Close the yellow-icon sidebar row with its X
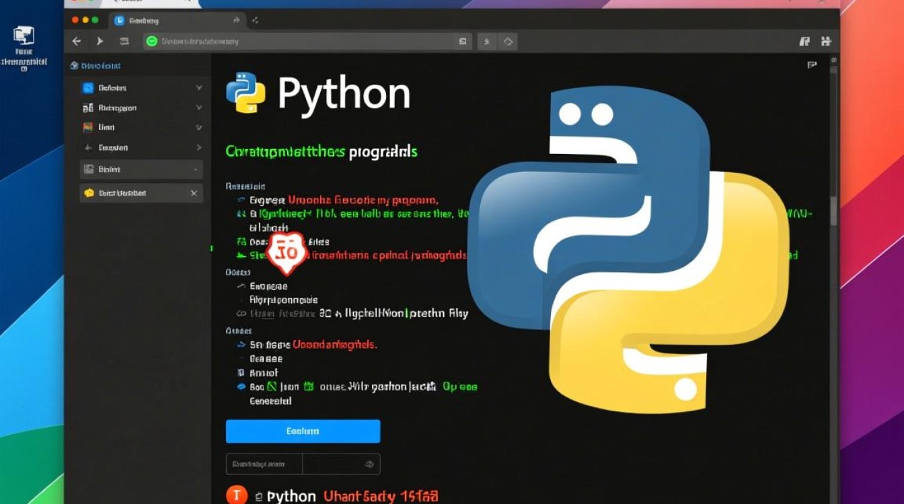This screenshot has height=504, width=904. click(x=194, y=193)
